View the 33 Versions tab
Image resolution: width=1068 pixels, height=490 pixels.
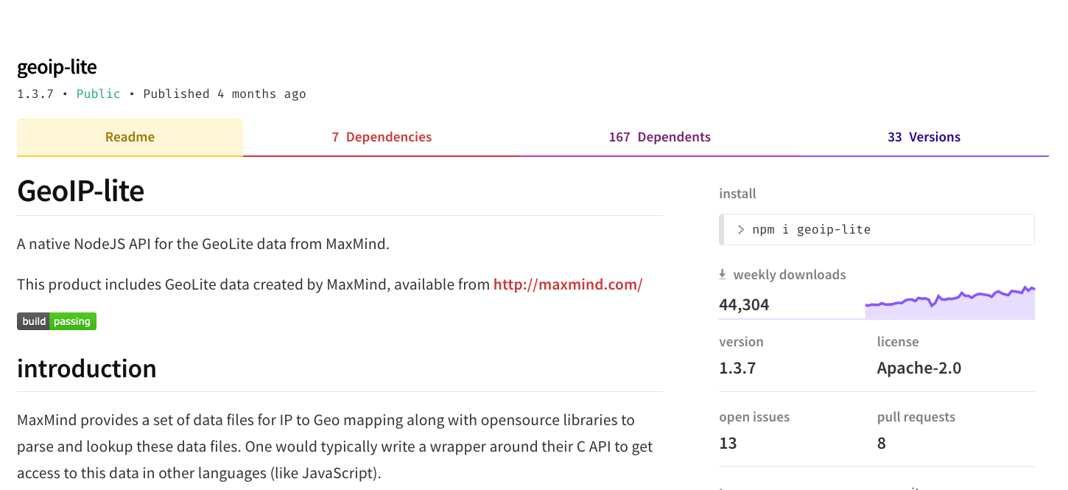click(924, 137)
